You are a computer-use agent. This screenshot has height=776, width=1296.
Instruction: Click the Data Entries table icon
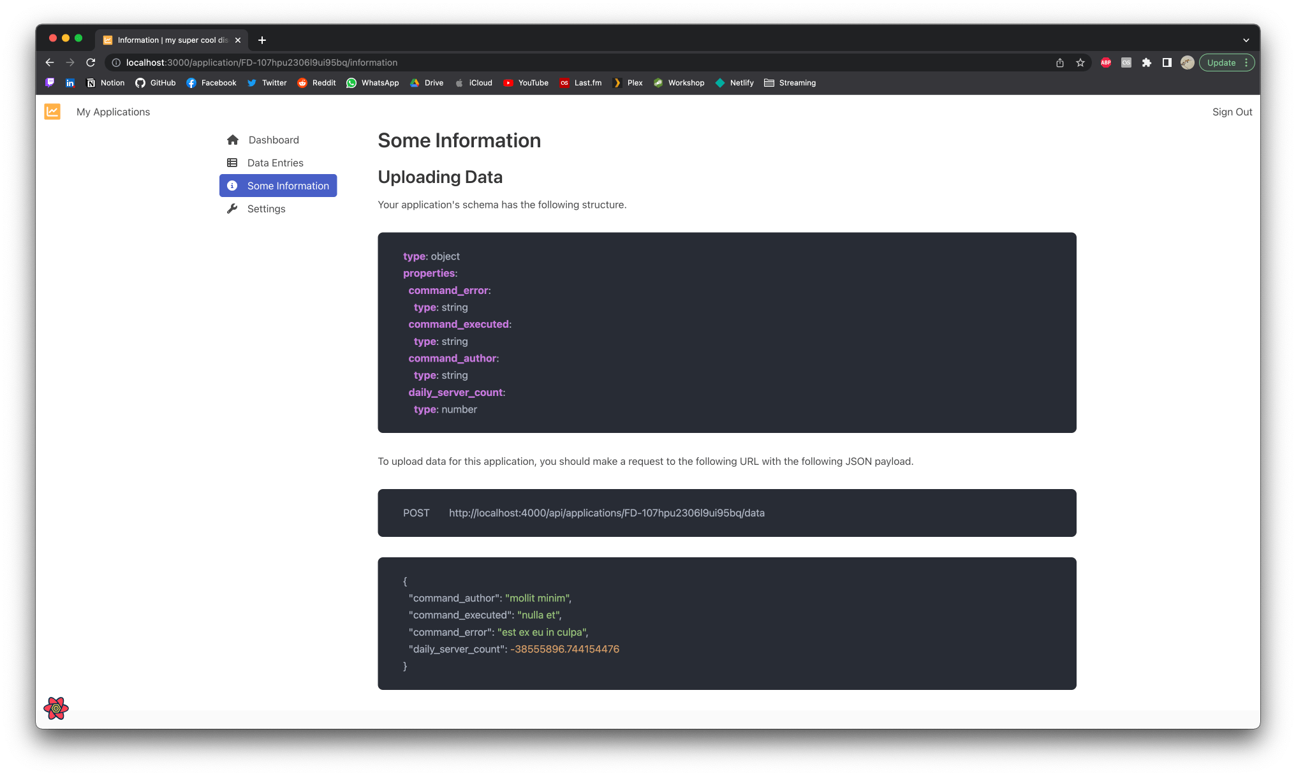(x=232, y=163)
